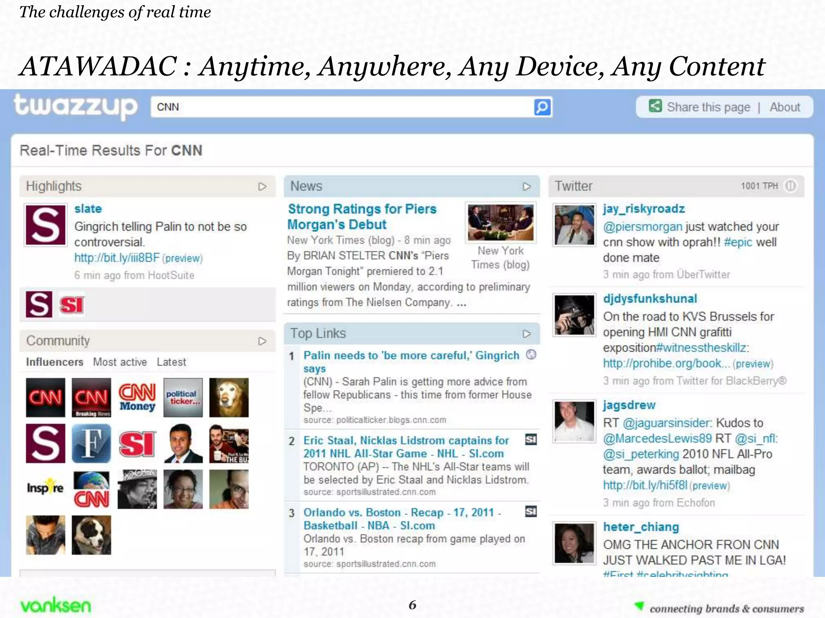825x618 pixels.
Task: Click jay_riskyroadz avatar
Action: [x=574, y=225]
